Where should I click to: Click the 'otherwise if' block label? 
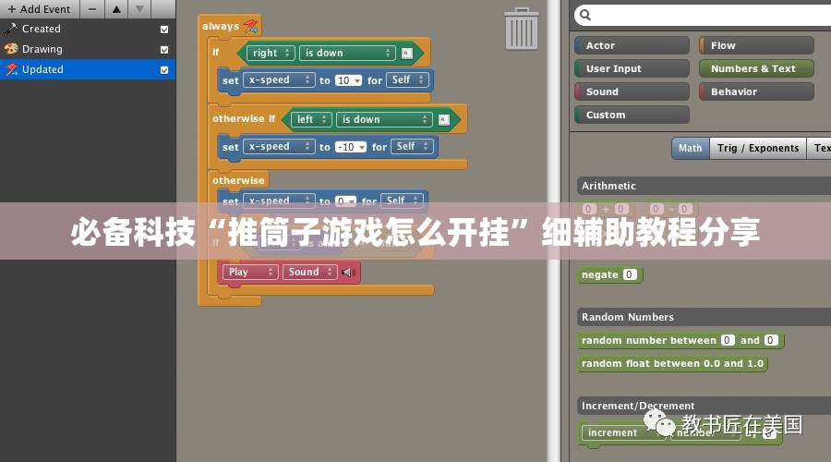[x=244, y=119]
